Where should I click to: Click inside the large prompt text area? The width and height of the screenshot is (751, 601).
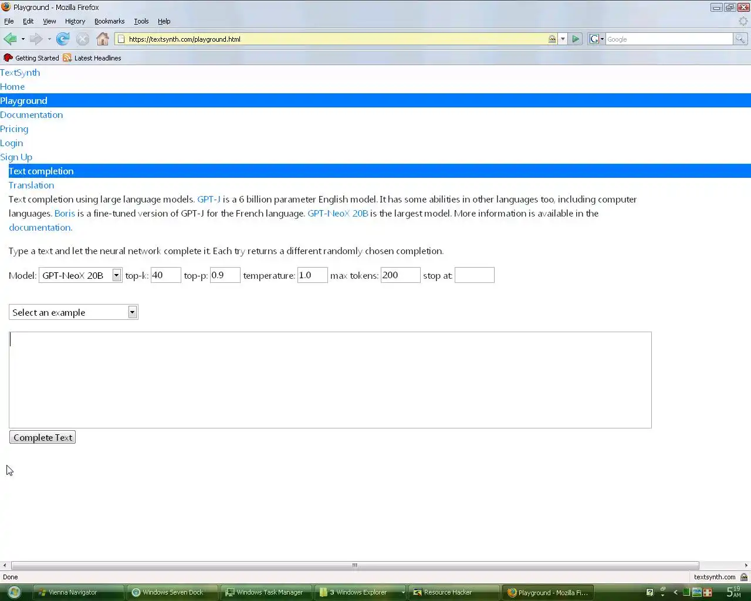pos(330,380)
